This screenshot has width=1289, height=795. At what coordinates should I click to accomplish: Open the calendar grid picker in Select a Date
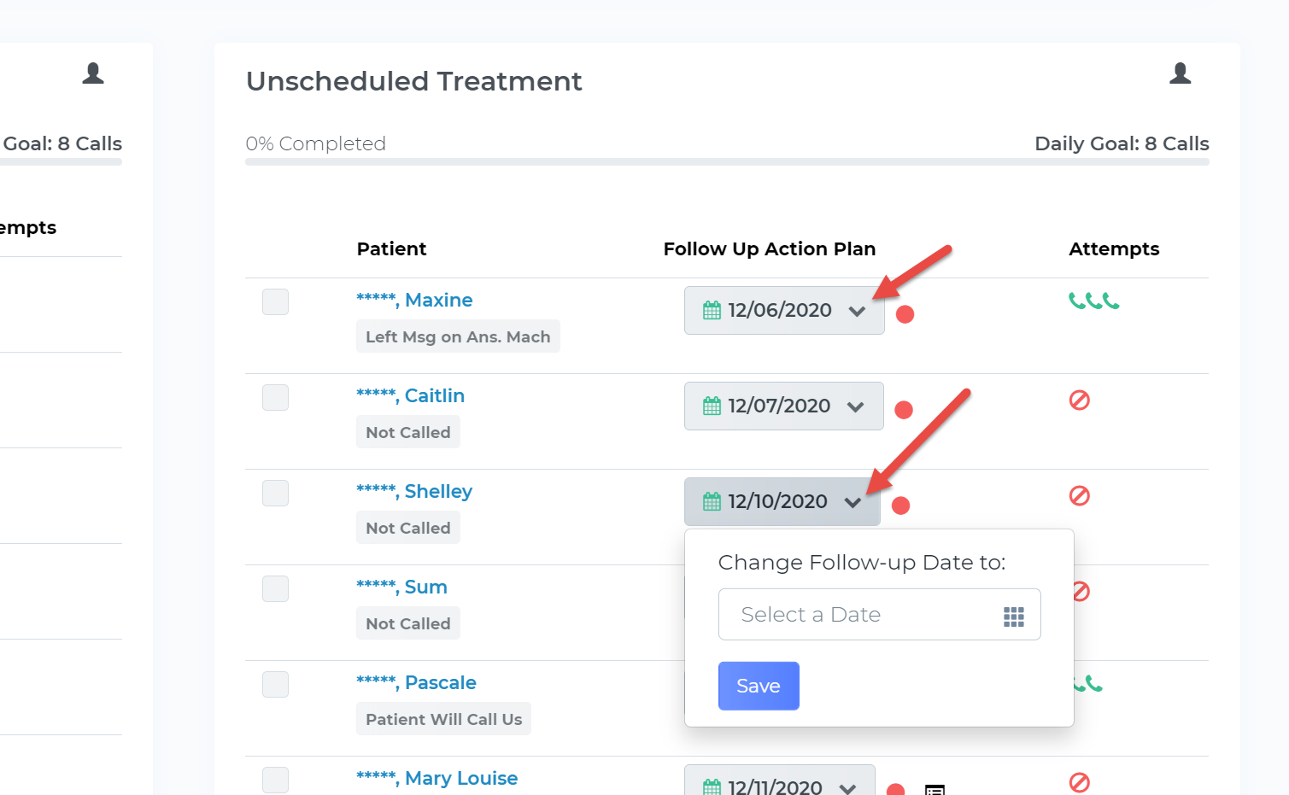(1013, 614)
